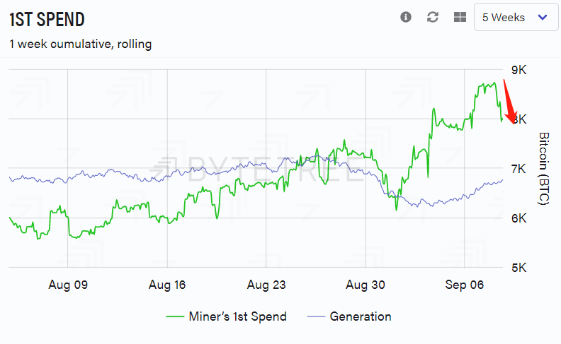Click the dropdown chevron arrow

pos(543,17)
